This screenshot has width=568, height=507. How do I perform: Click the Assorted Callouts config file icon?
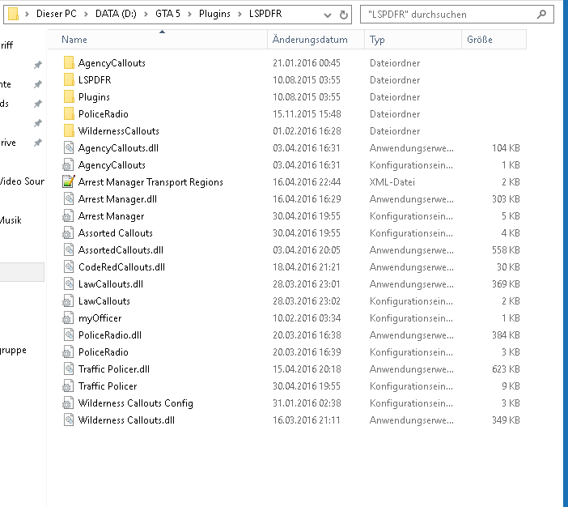[x=68, y=232]
